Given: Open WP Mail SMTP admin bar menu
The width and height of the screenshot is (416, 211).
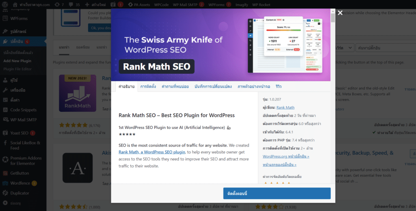Looking at the screenshot, I should pyautogui.click(x=188, y=4).
